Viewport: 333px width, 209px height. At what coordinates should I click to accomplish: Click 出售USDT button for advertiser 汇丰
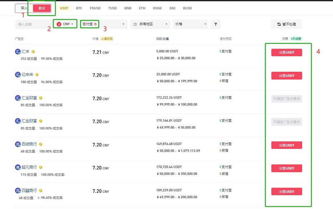pos(286,52)
